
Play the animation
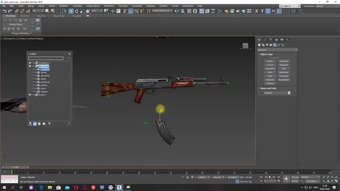(x=270, y=177)
